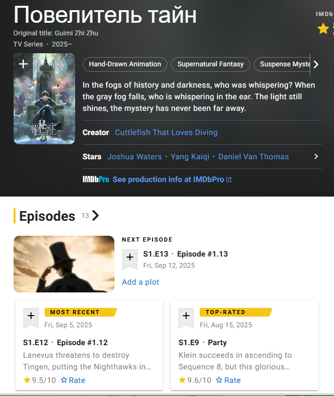Click See production info at IMDbPro

[168, 180]
